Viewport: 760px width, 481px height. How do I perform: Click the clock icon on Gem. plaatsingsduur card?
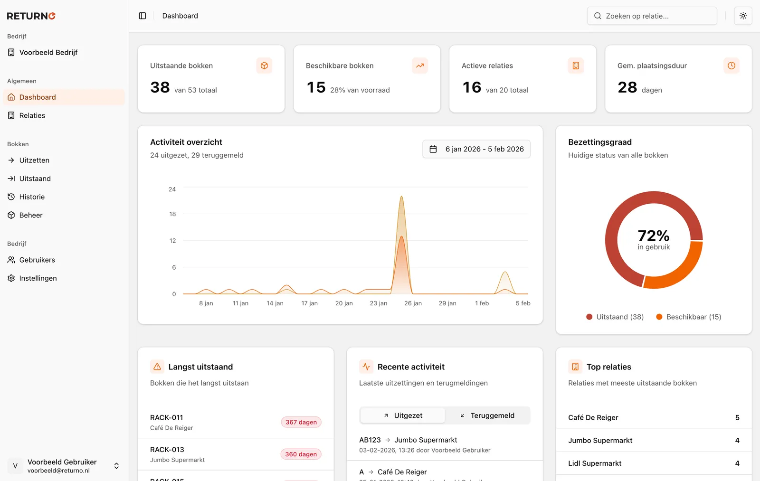point(731,66)
